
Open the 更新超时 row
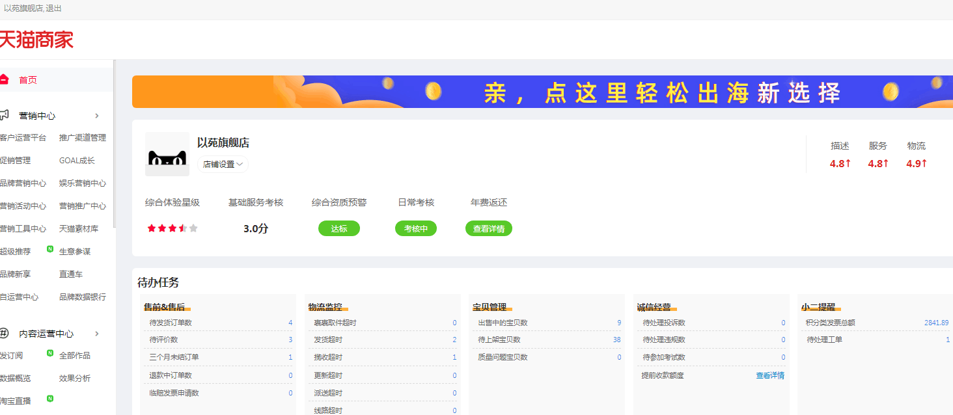point(383,375)
